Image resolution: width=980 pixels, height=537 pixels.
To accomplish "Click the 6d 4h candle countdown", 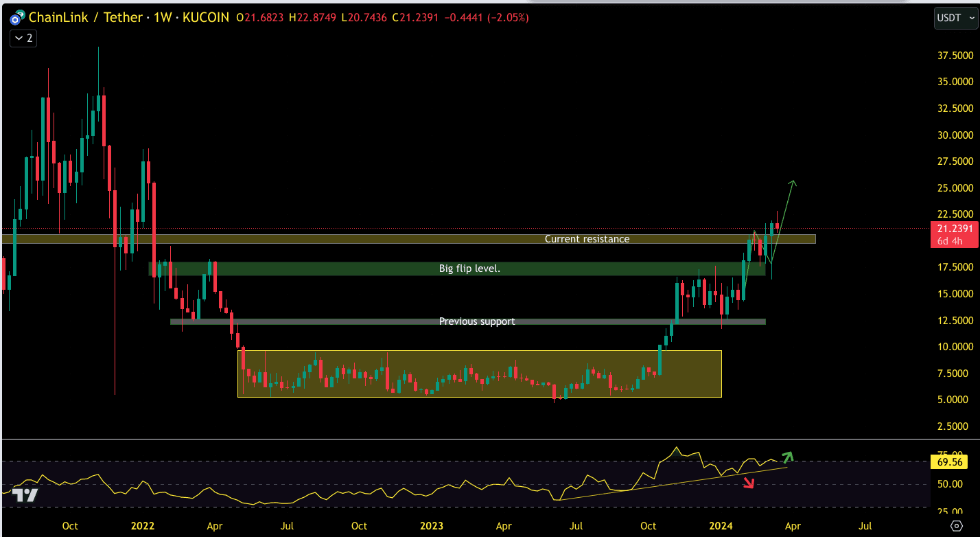I will [951, 240].
